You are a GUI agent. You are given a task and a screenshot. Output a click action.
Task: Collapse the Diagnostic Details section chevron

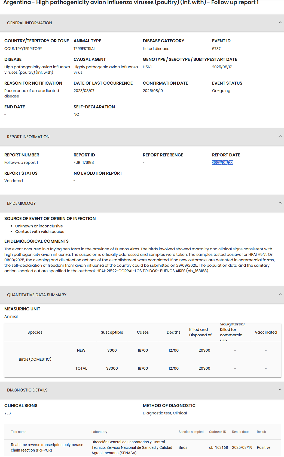point(280,390)
